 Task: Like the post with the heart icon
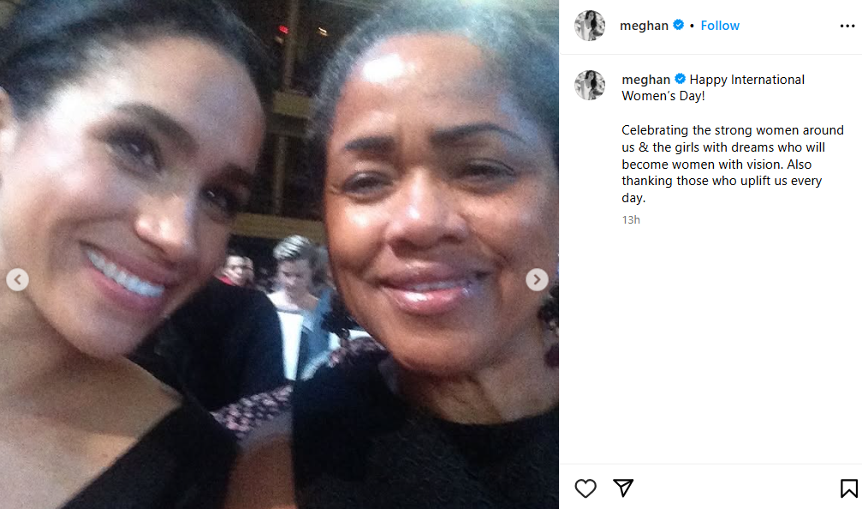[586, 488]
